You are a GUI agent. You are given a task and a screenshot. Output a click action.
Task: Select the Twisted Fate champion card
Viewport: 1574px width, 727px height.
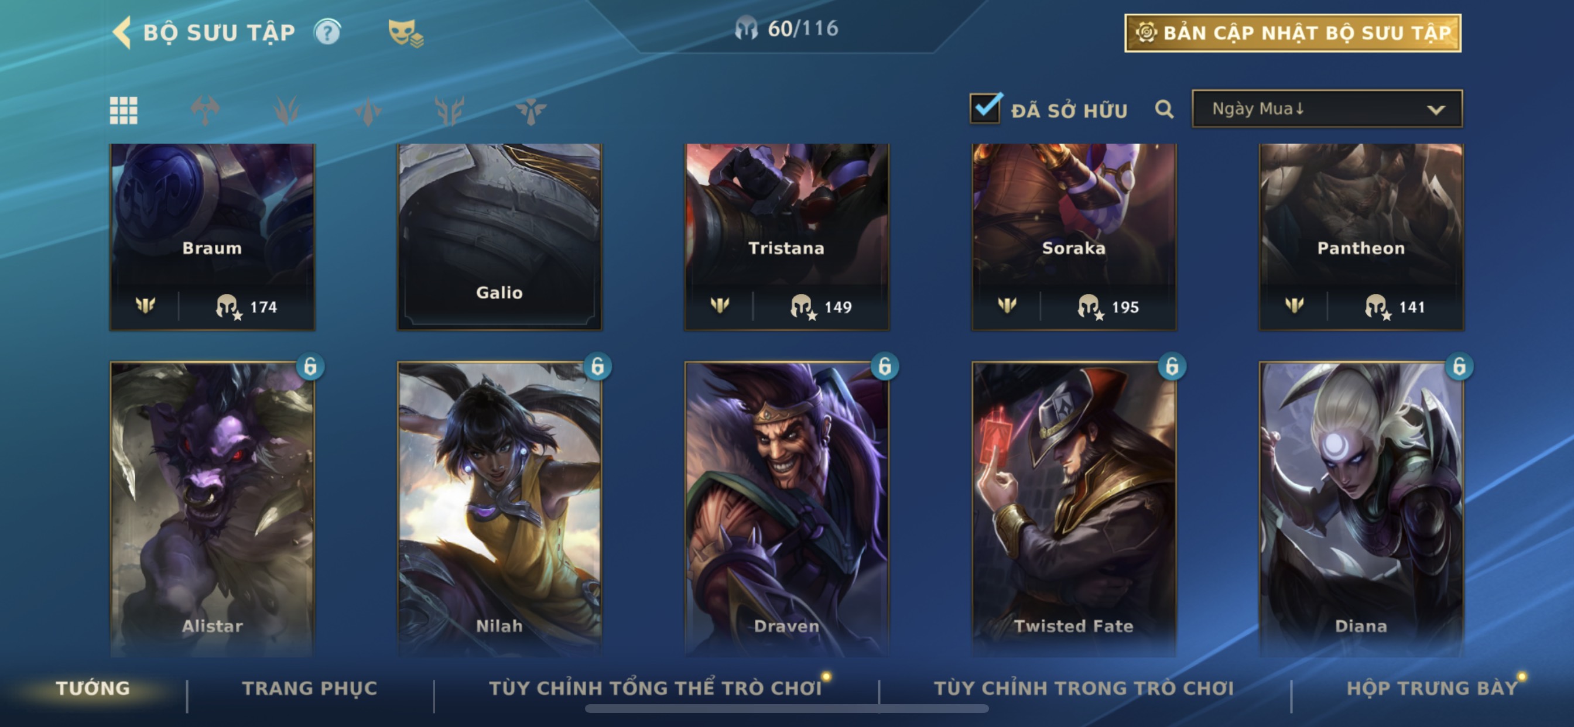pyautogui.click(x=1073, y=509)
